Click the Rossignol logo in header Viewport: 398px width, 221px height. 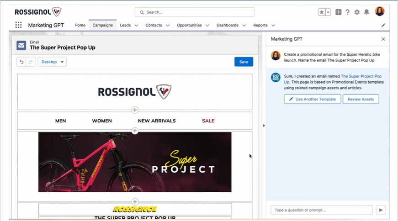pyautogui.click(x=38, y=12)
